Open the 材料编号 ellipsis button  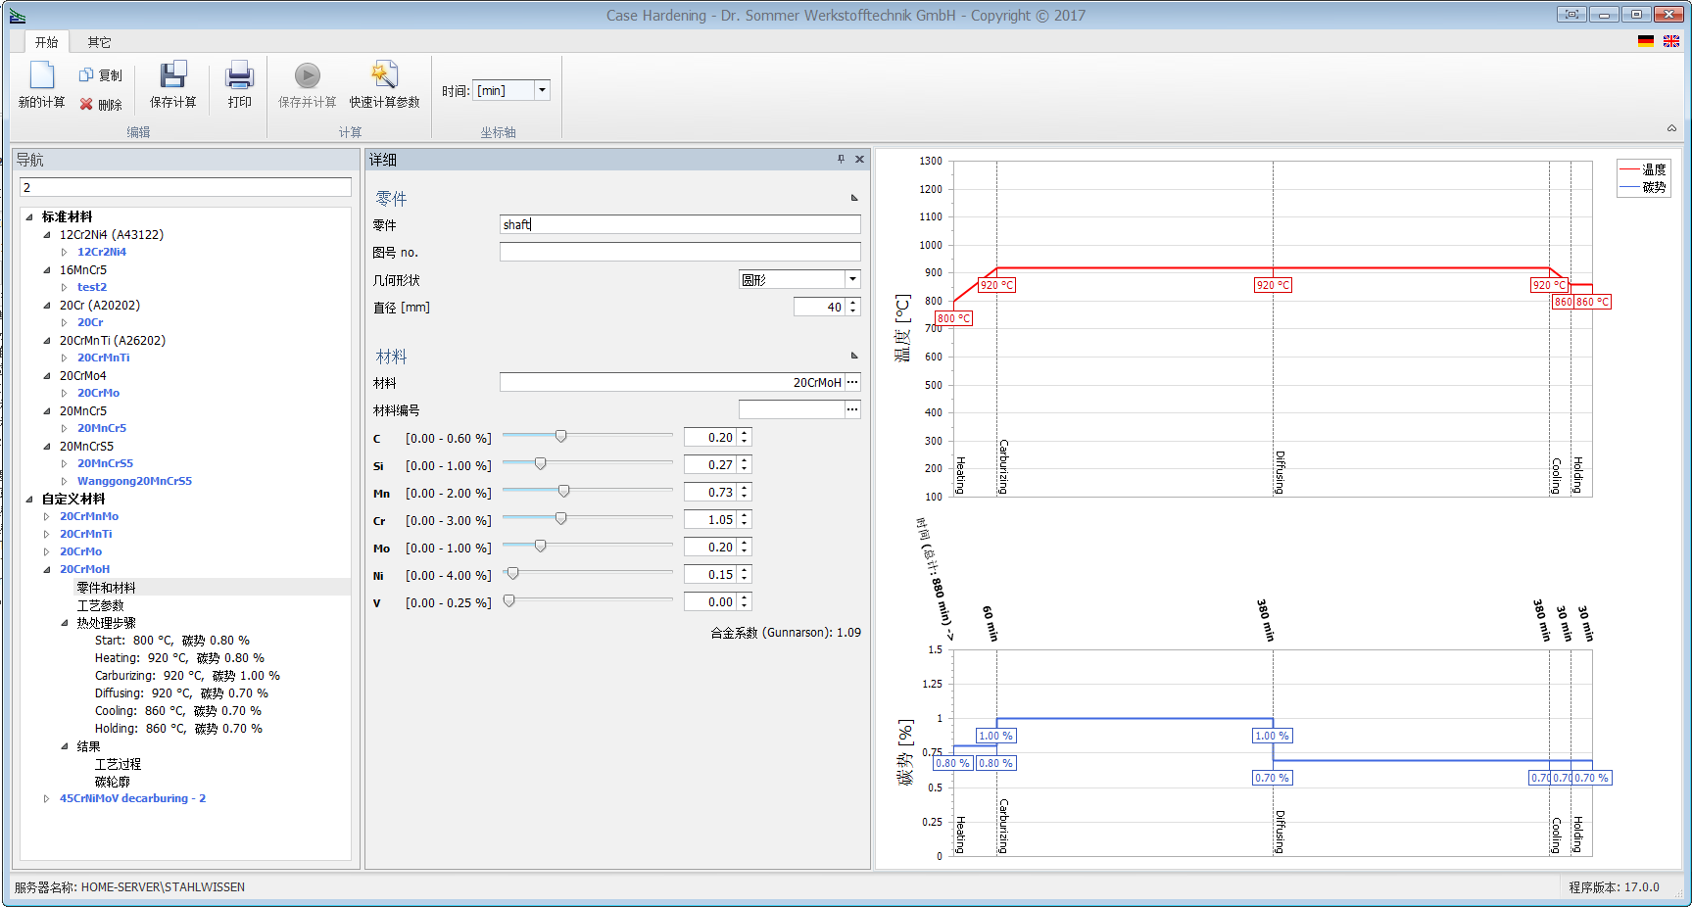(852, 409)
